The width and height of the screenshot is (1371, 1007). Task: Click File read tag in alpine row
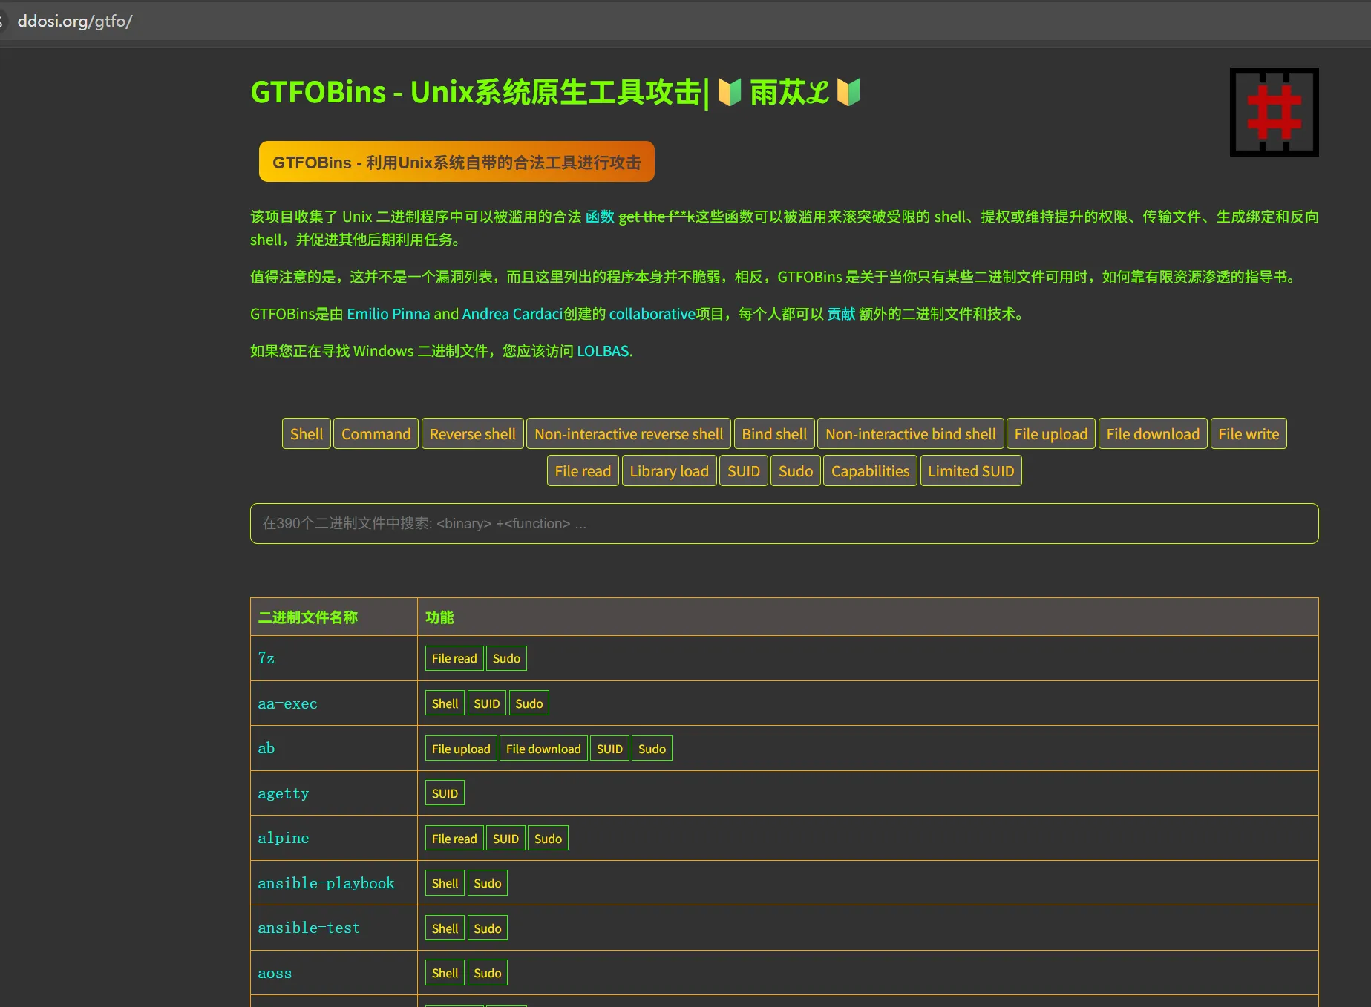point(454,839)
